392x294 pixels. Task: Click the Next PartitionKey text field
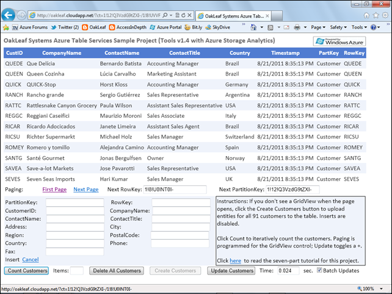pos(292,190)
